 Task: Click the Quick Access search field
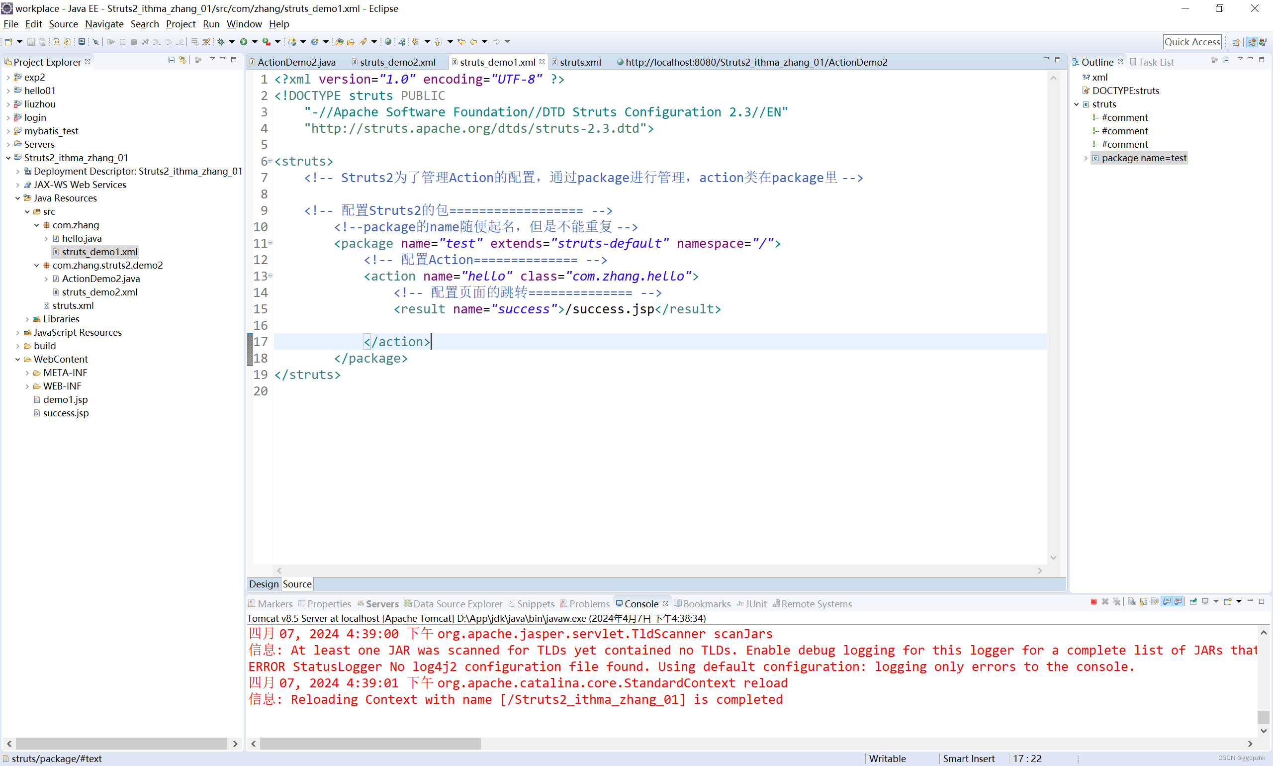pos(1192,42)
